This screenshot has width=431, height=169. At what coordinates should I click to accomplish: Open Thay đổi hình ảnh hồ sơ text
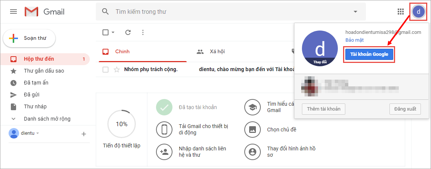tap(291, 152)
